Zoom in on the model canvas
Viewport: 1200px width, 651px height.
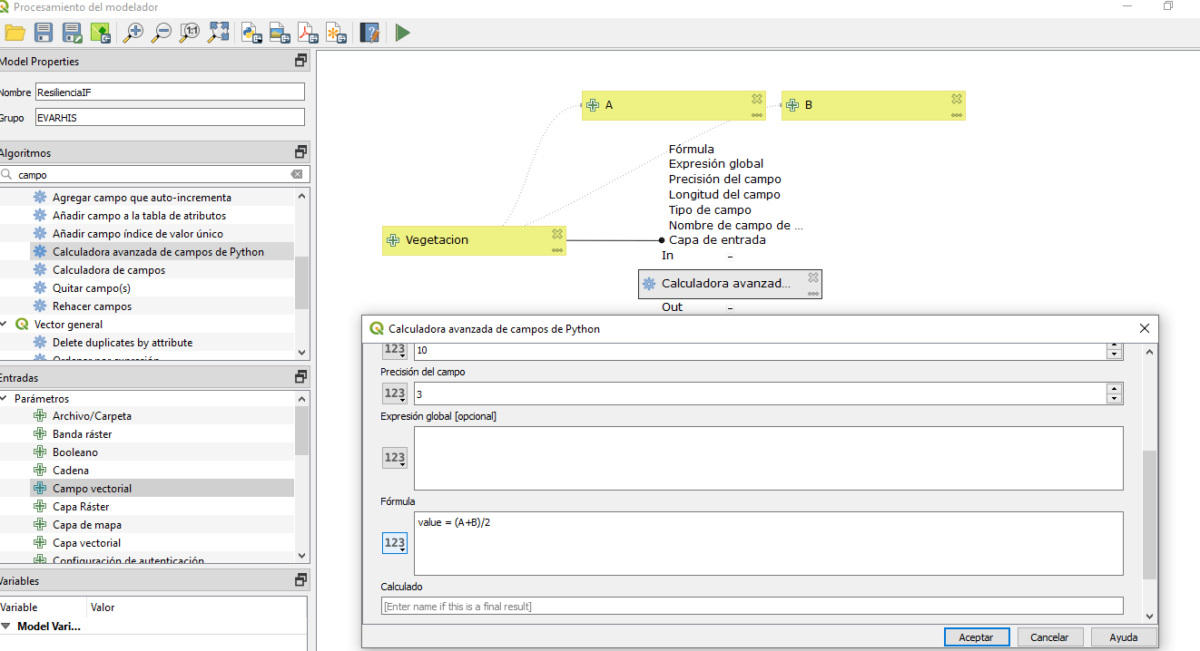tap(133, 32)
